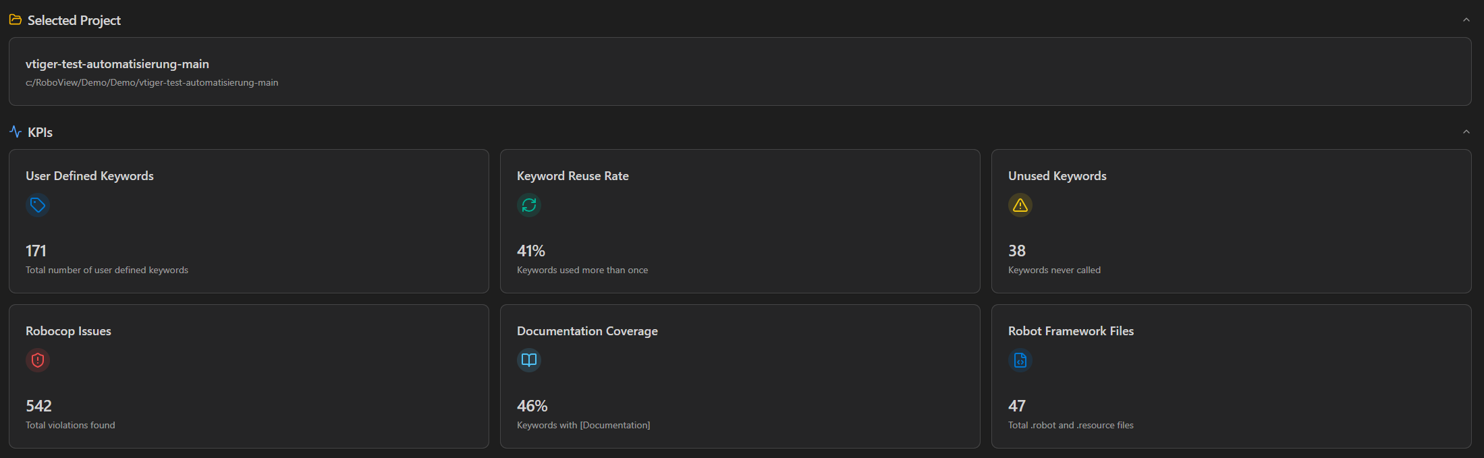Click the tag icon under User Defined Keywords
1484x458 pixels.
pos(38,205)
